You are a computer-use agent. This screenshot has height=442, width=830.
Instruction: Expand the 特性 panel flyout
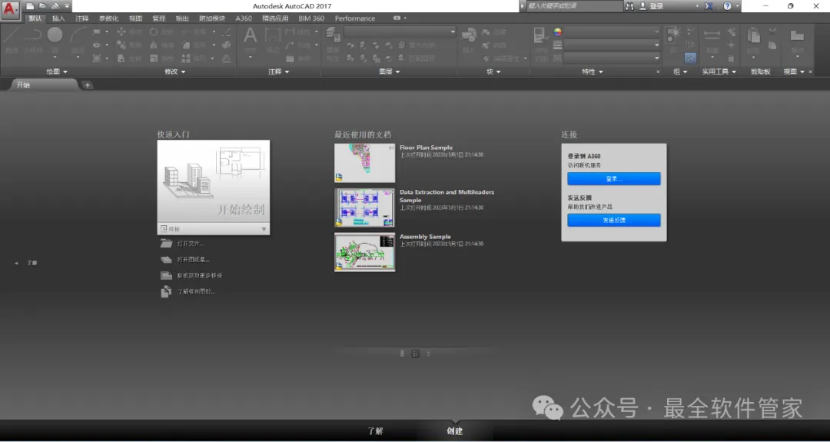click(x=593, y=71)
